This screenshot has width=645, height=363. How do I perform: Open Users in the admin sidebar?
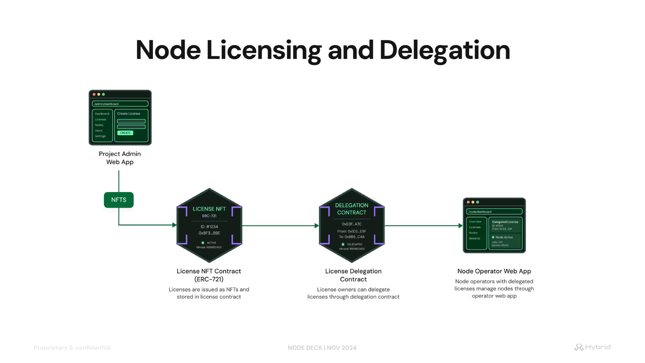tap(99, 131)
